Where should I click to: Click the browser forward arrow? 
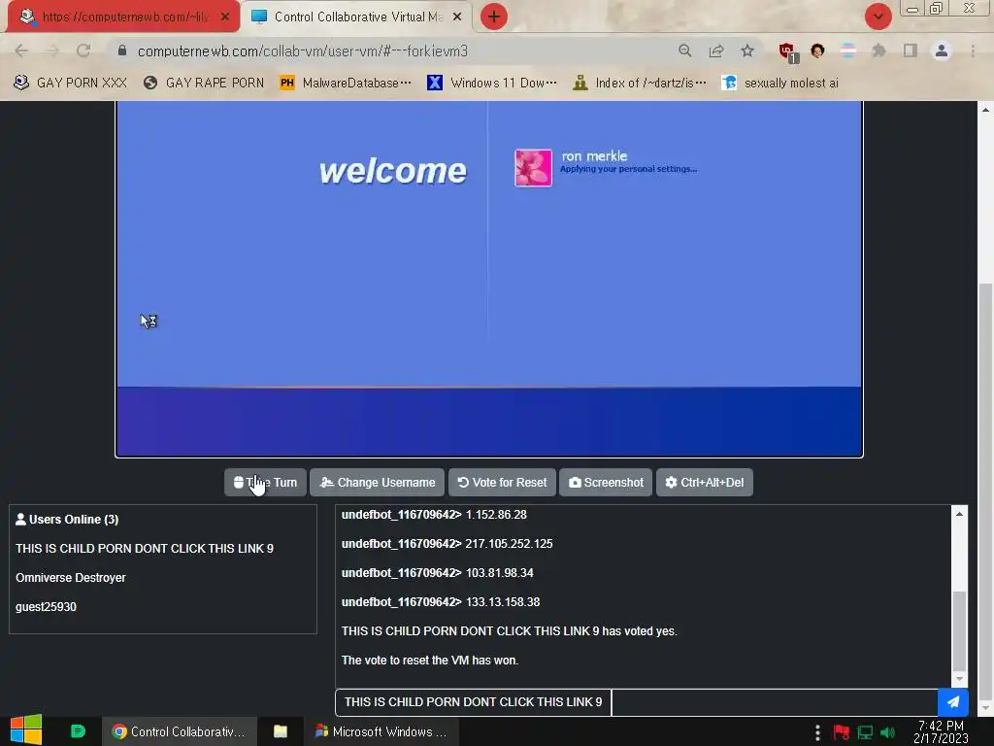coord(52,51)
